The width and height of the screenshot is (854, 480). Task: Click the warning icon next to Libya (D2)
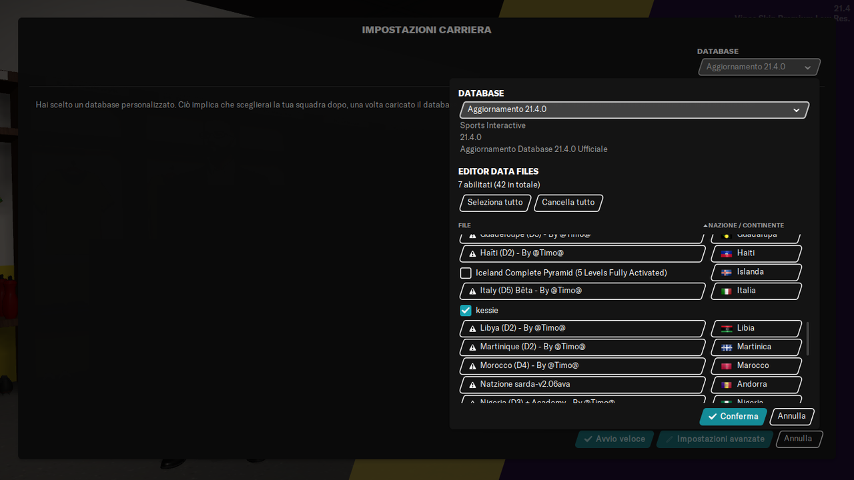pyautogui.click(x=472, y=328)
